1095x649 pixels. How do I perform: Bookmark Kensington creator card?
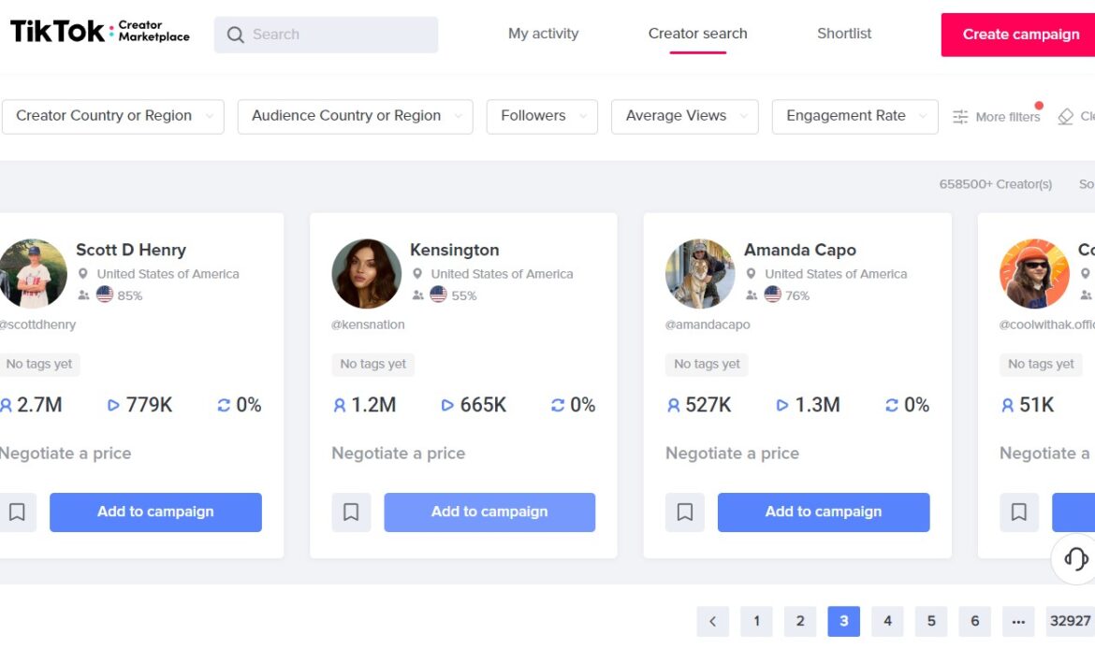pyautogui.click(x=351, y=512)
